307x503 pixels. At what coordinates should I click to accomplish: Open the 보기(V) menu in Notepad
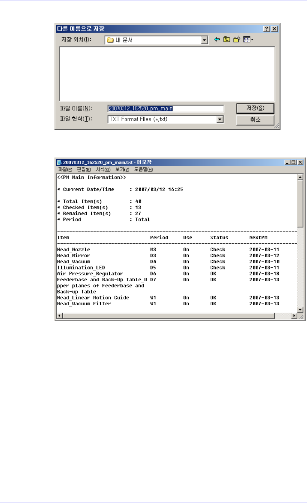tap(123, 169)
